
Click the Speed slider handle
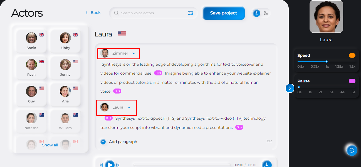click(x=327, y=62)
